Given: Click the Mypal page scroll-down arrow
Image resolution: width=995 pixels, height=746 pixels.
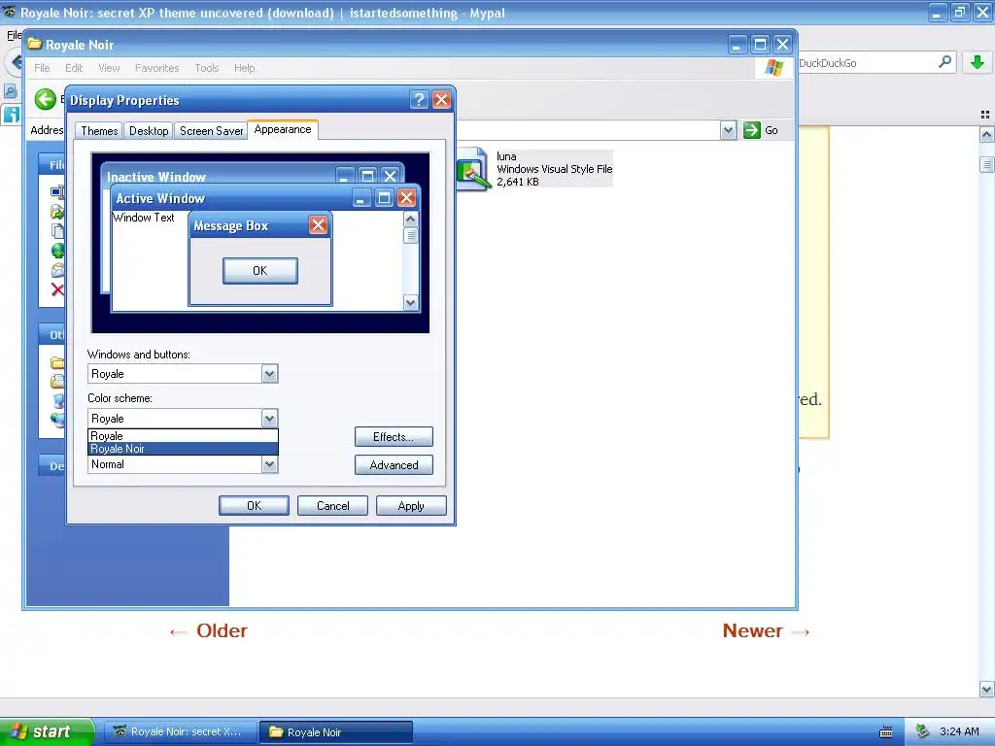Looking at the screenshot, I should point(986,689).
